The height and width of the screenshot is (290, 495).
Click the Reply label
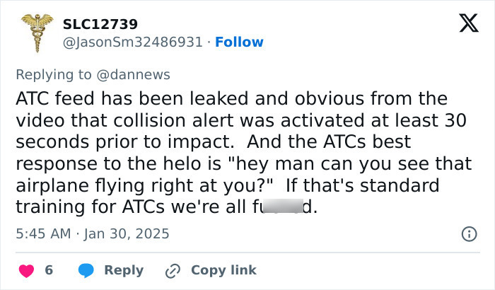[124, 270]
